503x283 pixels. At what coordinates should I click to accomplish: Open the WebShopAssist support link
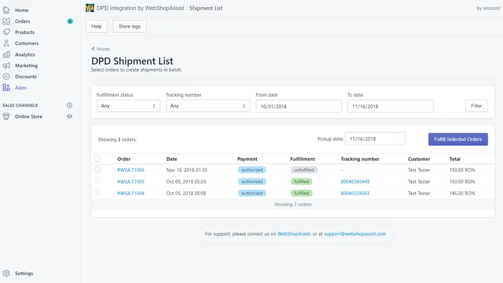click(294, 234)
